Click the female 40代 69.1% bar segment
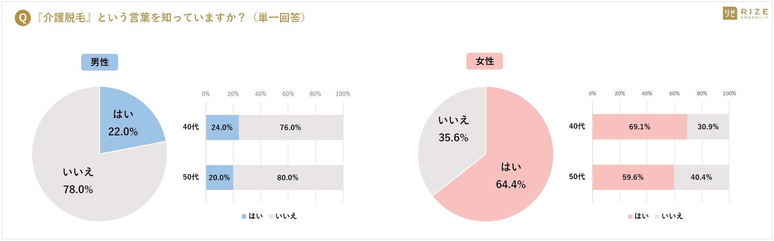 click(639, 127)
